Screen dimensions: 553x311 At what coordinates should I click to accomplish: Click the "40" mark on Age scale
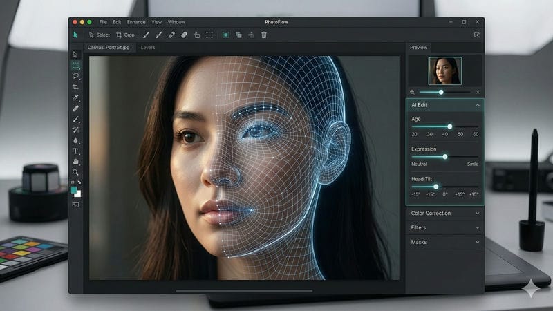(x=445, y=134)
